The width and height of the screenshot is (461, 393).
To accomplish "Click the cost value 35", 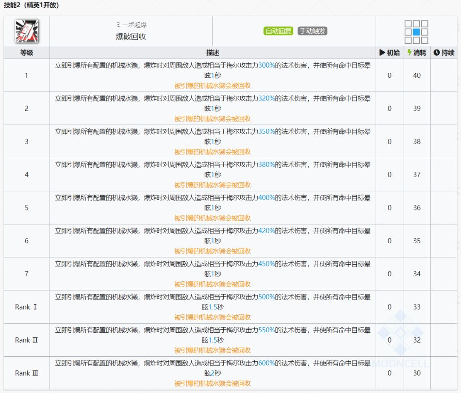I will tap(417, 241).
